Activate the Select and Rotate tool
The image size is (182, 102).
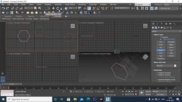[57, 8]
